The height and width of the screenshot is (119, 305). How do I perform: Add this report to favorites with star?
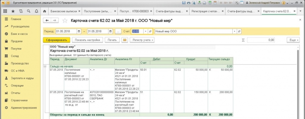click(x=65, y=21)
